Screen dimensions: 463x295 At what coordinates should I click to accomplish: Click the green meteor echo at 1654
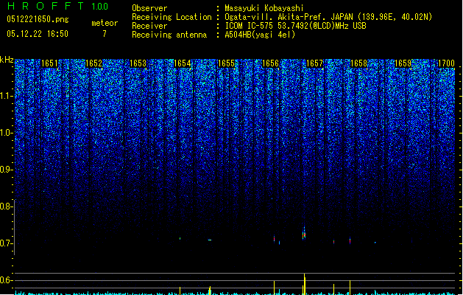[x=180, y=238]
